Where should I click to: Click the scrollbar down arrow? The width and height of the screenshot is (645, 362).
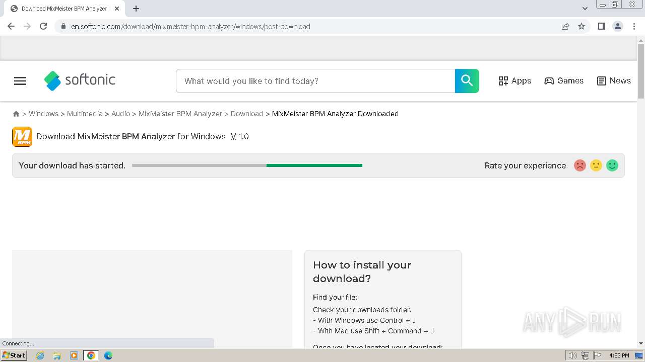tap(641, 343)
